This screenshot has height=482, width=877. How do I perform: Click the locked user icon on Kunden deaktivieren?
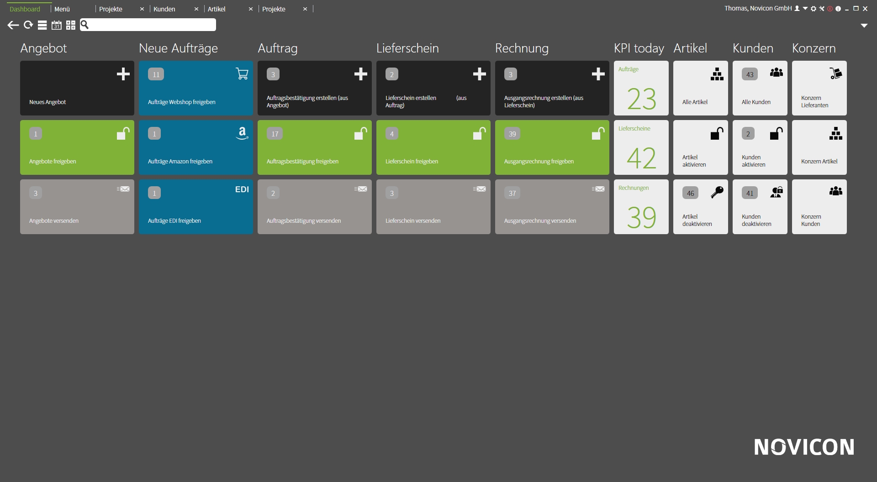coord(777,192)
